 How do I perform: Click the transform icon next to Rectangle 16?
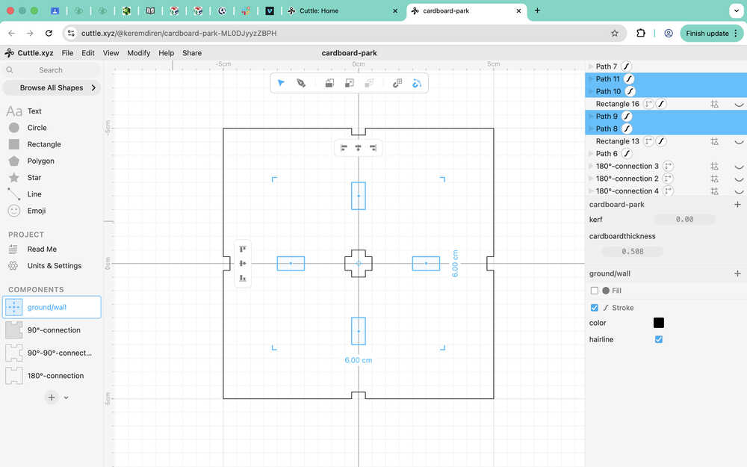[648, 104]
